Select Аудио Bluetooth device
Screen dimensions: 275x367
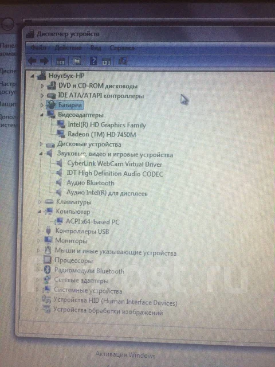coord(91,182)
